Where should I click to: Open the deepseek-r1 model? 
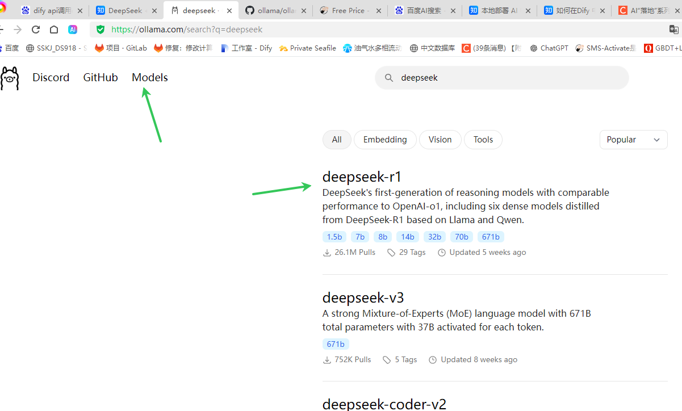point(362,177)
